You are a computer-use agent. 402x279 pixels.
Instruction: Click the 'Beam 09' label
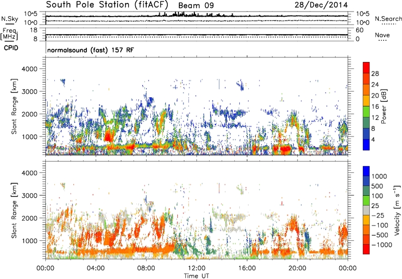pyautogui.click(x=196, y=6)
